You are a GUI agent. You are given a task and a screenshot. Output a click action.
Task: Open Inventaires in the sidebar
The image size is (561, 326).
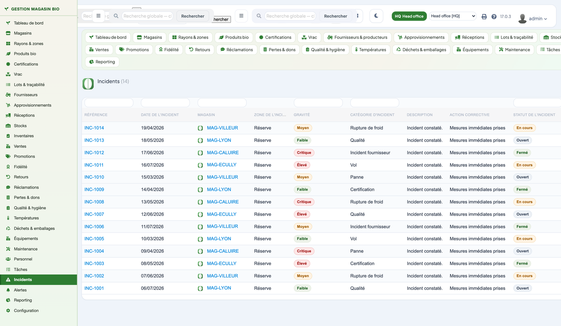(38, 136)
